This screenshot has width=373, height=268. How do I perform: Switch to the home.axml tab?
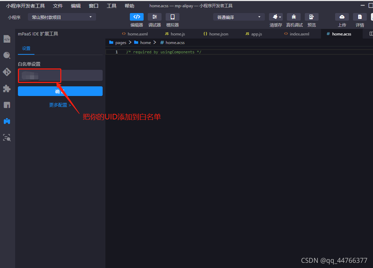click(135, 34)
